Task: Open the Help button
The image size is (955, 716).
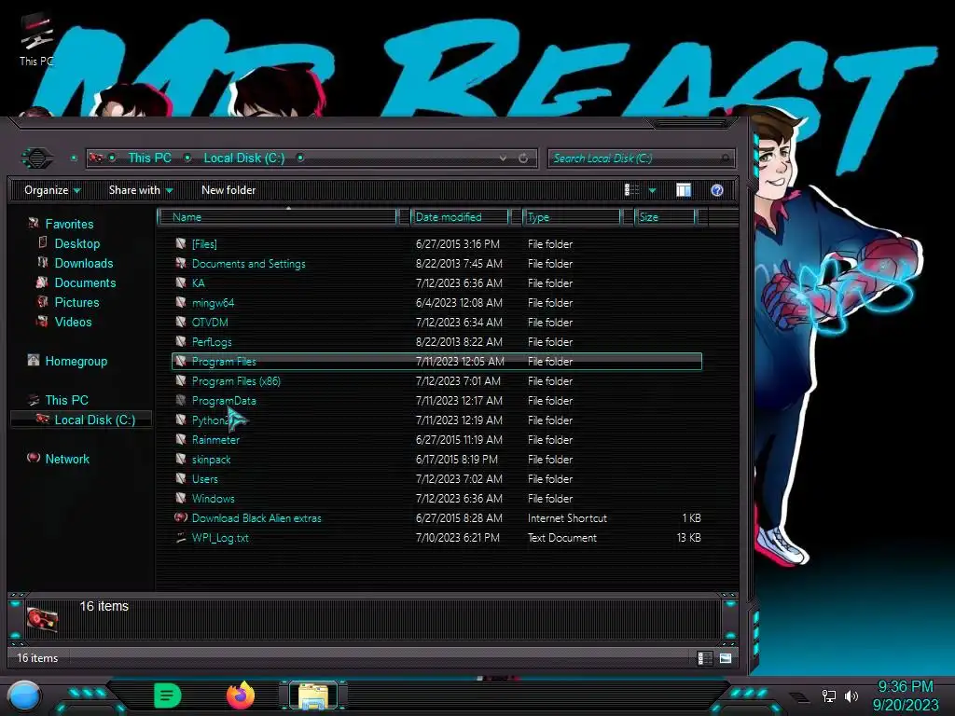Action: (x=717, y=190)
